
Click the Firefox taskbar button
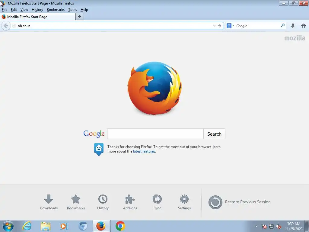(101, 226)
